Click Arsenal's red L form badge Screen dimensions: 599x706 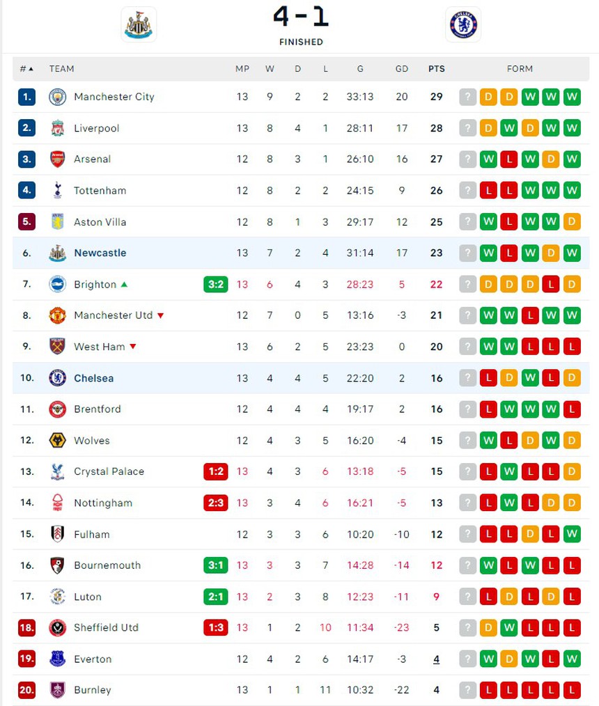click(509, 159)
